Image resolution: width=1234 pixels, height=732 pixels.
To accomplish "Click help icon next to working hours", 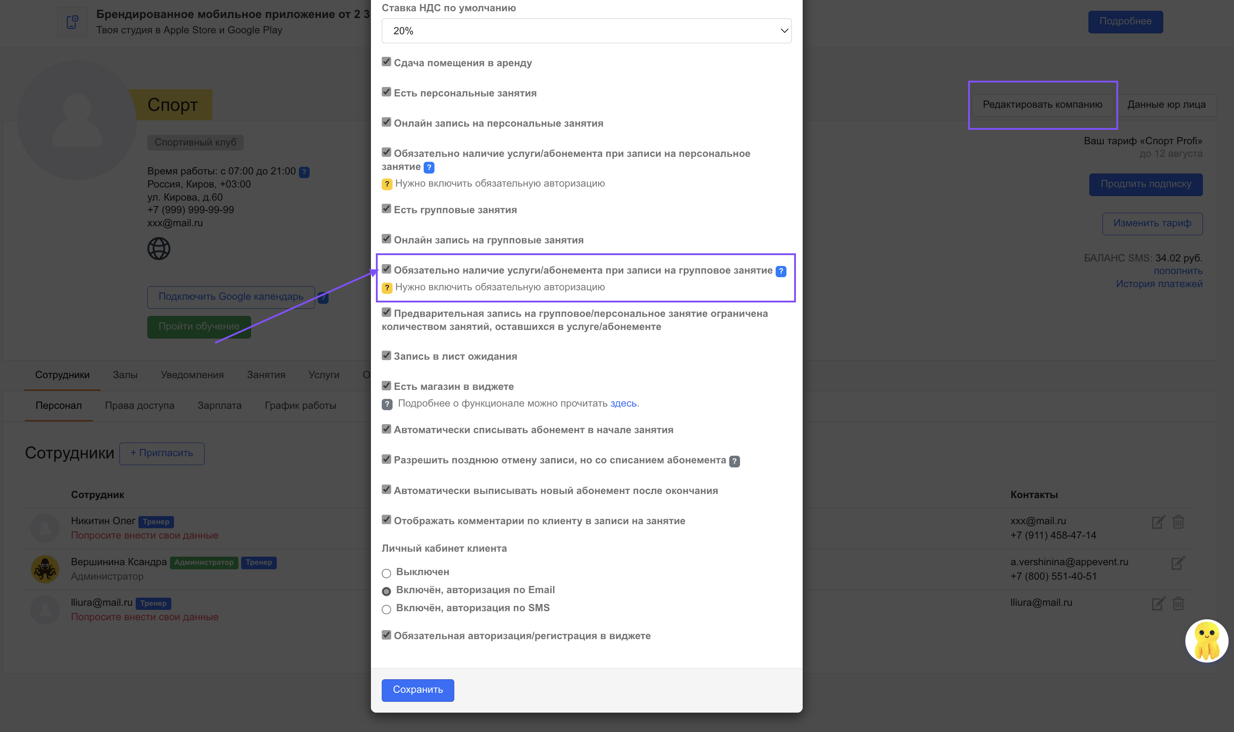I will [x=304, y=172].
